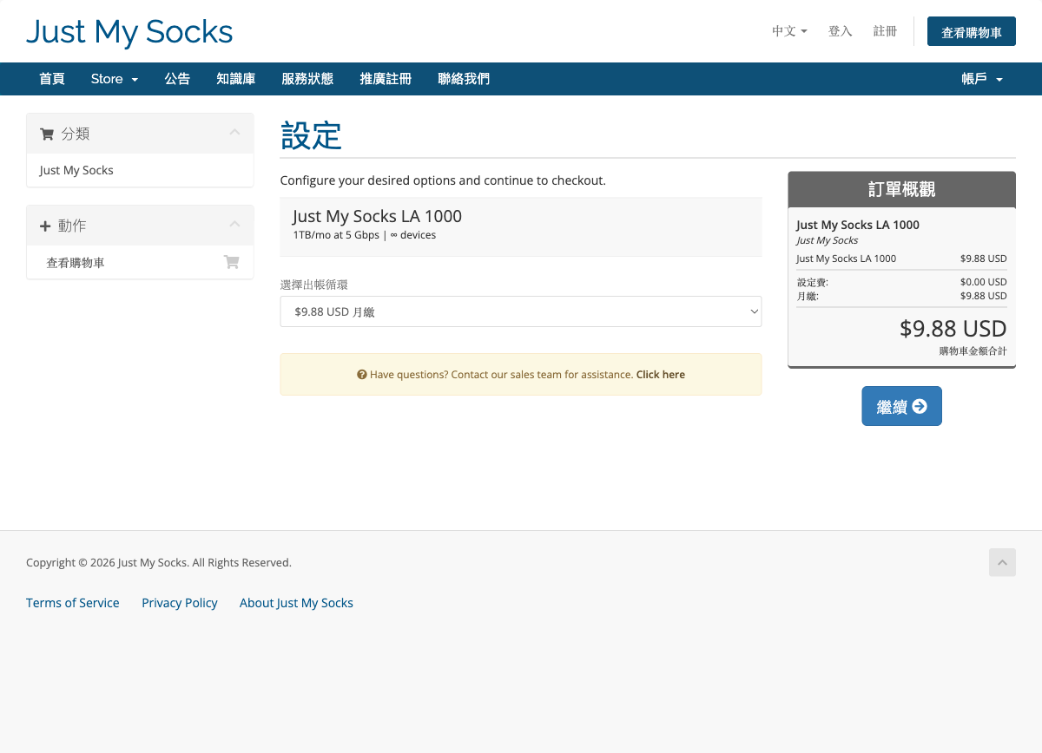
Task: Open the Terms of Service link
Action: pyautogui.click(x=73, y=603)
